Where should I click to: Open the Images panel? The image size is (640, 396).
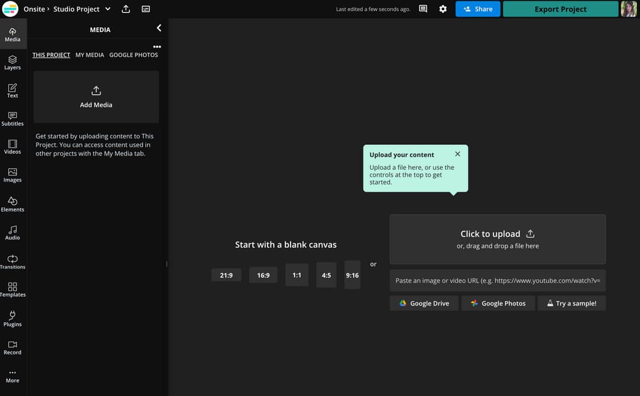(x=12, y=174)
